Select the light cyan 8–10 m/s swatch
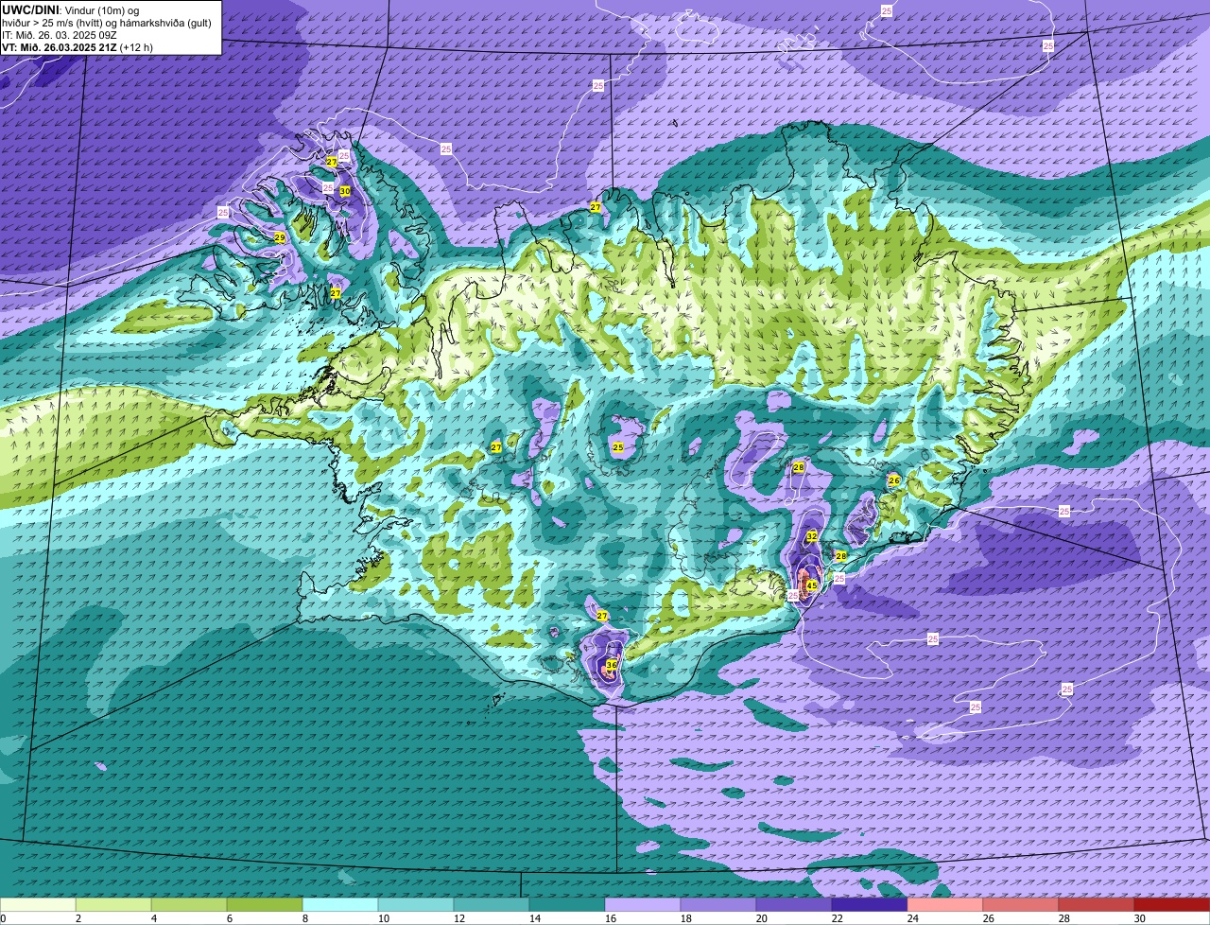The image size is (1210, 925). pyautogui.click(x=340, y=905)
